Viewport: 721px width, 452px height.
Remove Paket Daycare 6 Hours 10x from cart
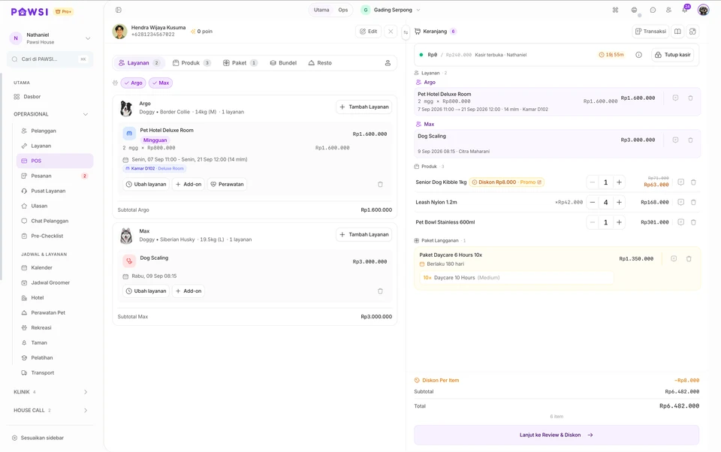pyautogui.click(x=689, y=259)
